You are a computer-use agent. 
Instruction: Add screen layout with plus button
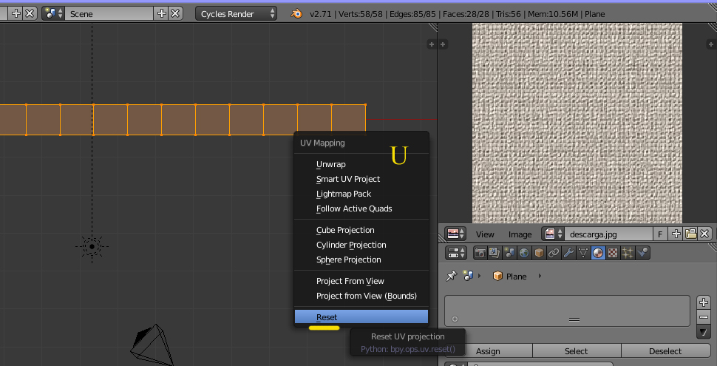16,14
